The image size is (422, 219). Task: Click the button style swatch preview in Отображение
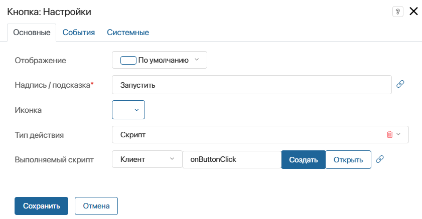point(128,60)
